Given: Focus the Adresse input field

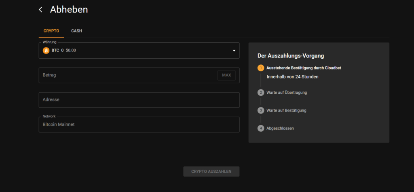Looking at the screenshot, I should (139, 100).
